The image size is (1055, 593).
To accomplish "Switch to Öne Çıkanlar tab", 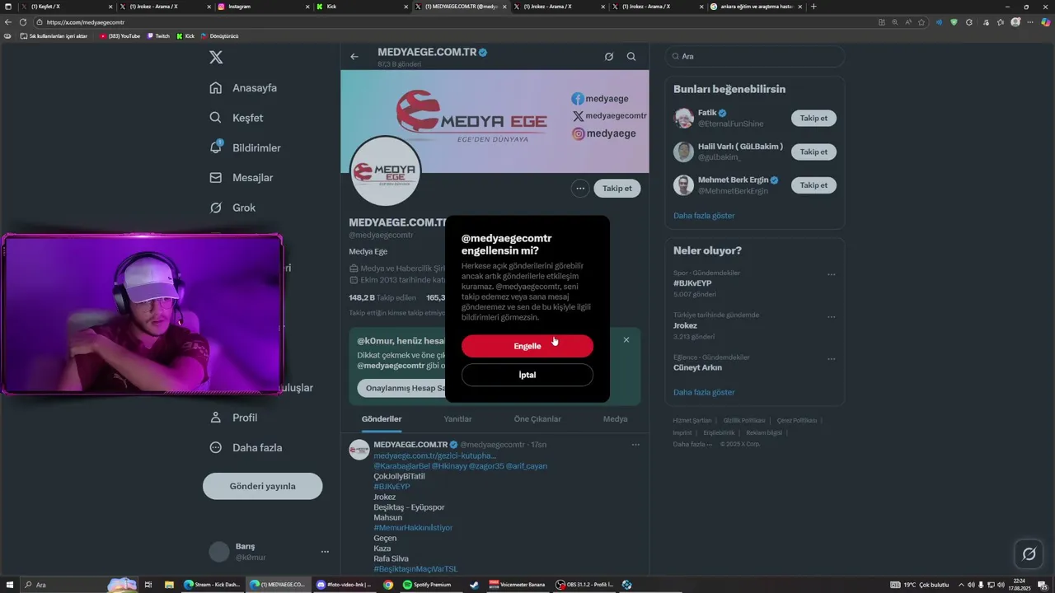I will pyautogui.click(x=537, y=419).
